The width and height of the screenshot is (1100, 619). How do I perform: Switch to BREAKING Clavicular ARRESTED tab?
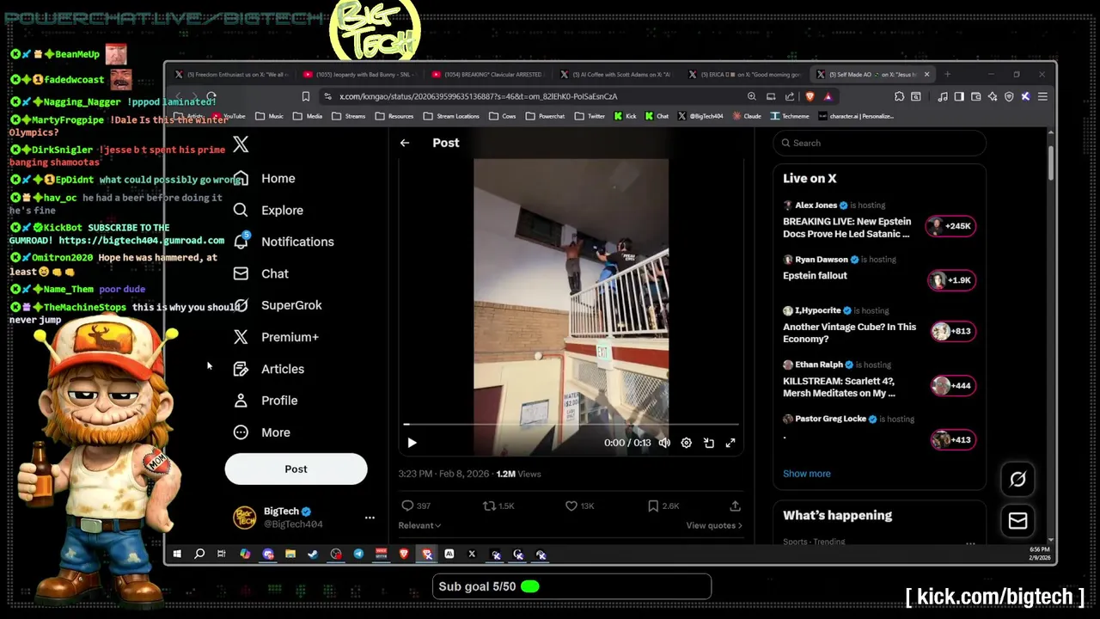(x=486, y=75)
